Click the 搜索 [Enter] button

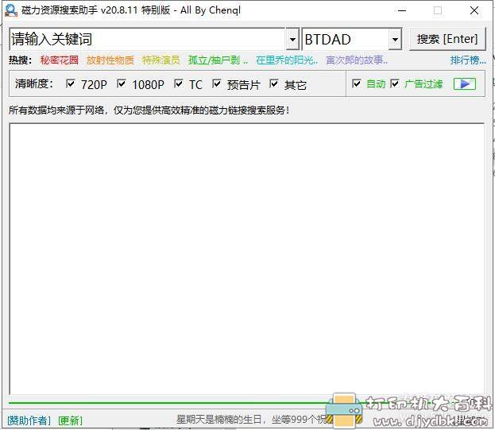(x=447, y=39)
